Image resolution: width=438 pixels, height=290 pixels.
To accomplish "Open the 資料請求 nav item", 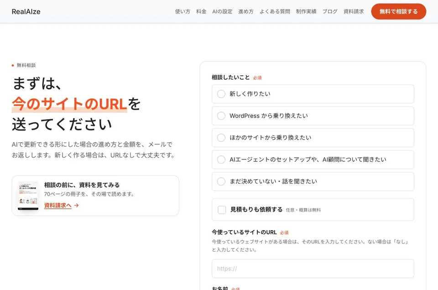I will click(354, 12).
